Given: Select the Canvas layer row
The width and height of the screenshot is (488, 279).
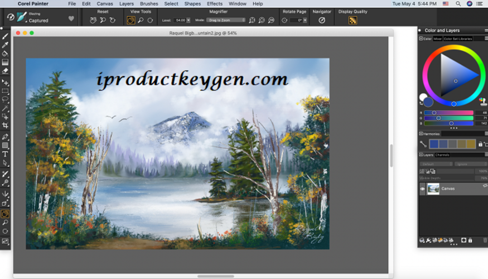Looking at the screenshot, I should (x=453, y=189).
